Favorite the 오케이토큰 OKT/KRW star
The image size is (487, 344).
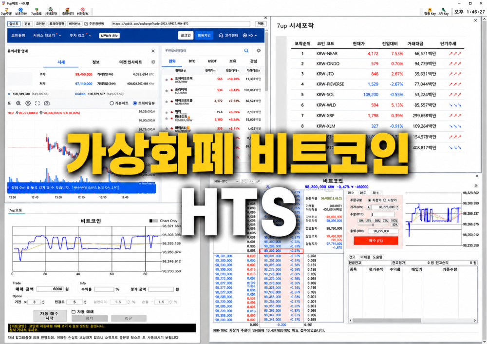click(x=167, y=80)
